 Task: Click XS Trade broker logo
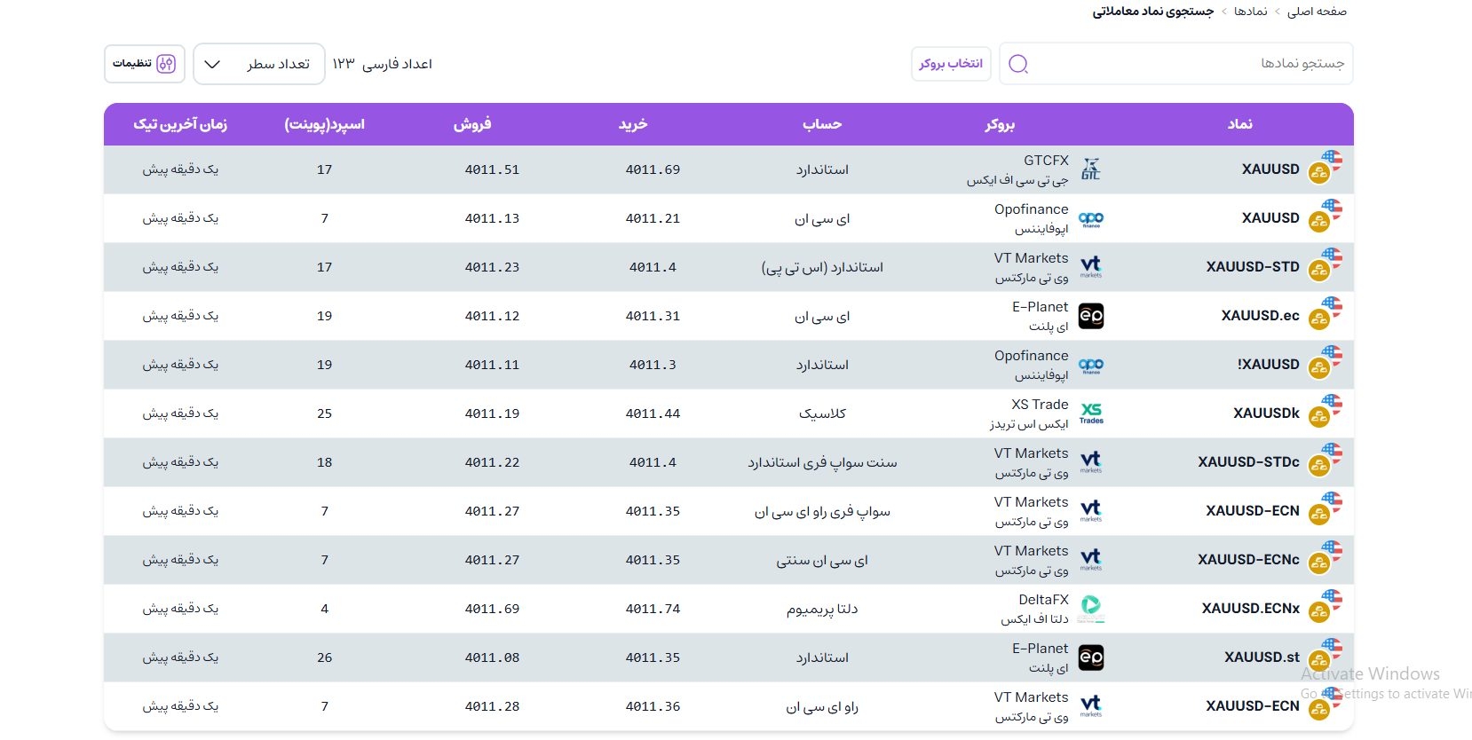[1091, 413]
